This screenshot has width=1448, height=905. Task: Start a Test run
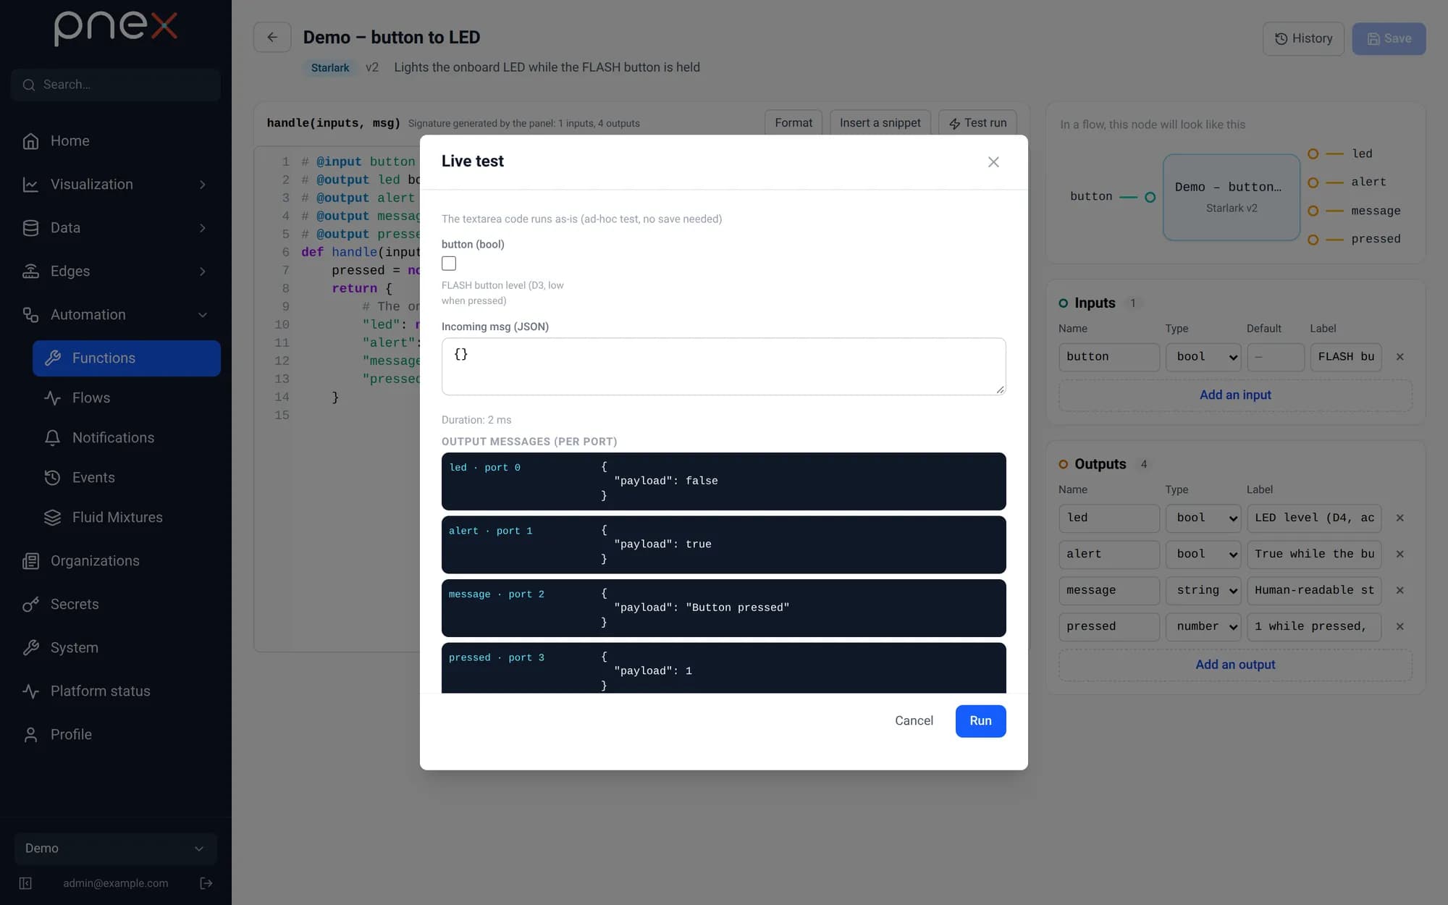click(977, 123)
